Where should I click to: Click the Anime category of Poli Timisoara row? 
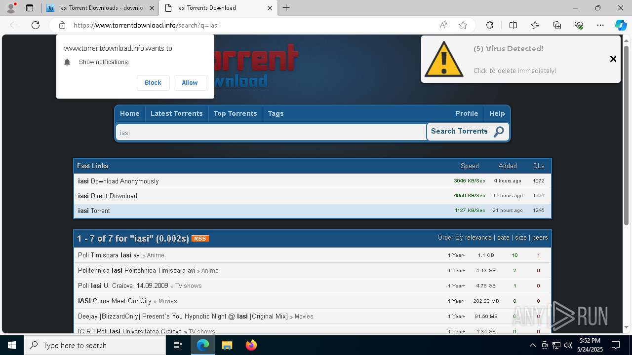[156, 255]
